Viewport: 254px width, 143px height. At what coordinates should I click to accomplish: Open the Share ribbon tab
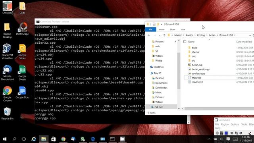click(x=173, y=29)
